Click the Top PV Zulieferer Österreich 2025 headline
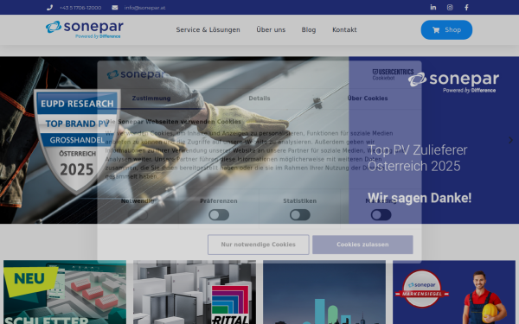This screenshot has width=519, height=324. tap(417, 158)
